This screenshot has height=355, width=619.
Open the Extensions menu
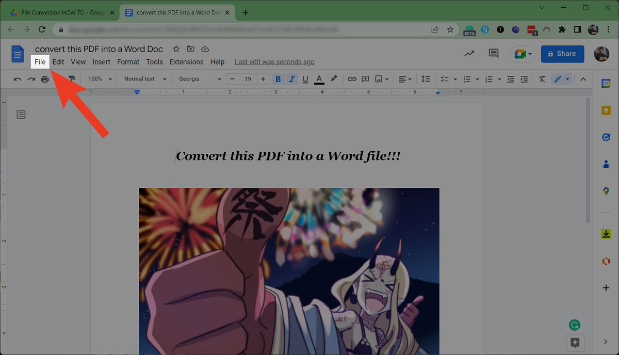[187, 62]
